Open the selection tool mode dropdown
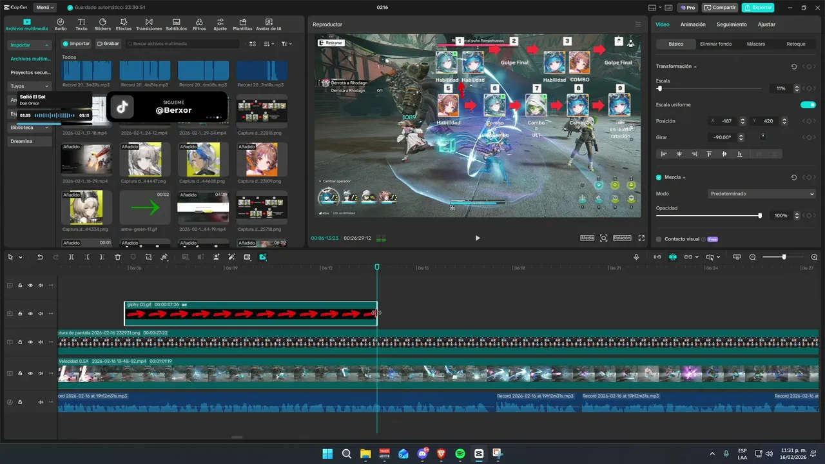The width and height of the screenshot is (825, 464). [x=20, y=257]
